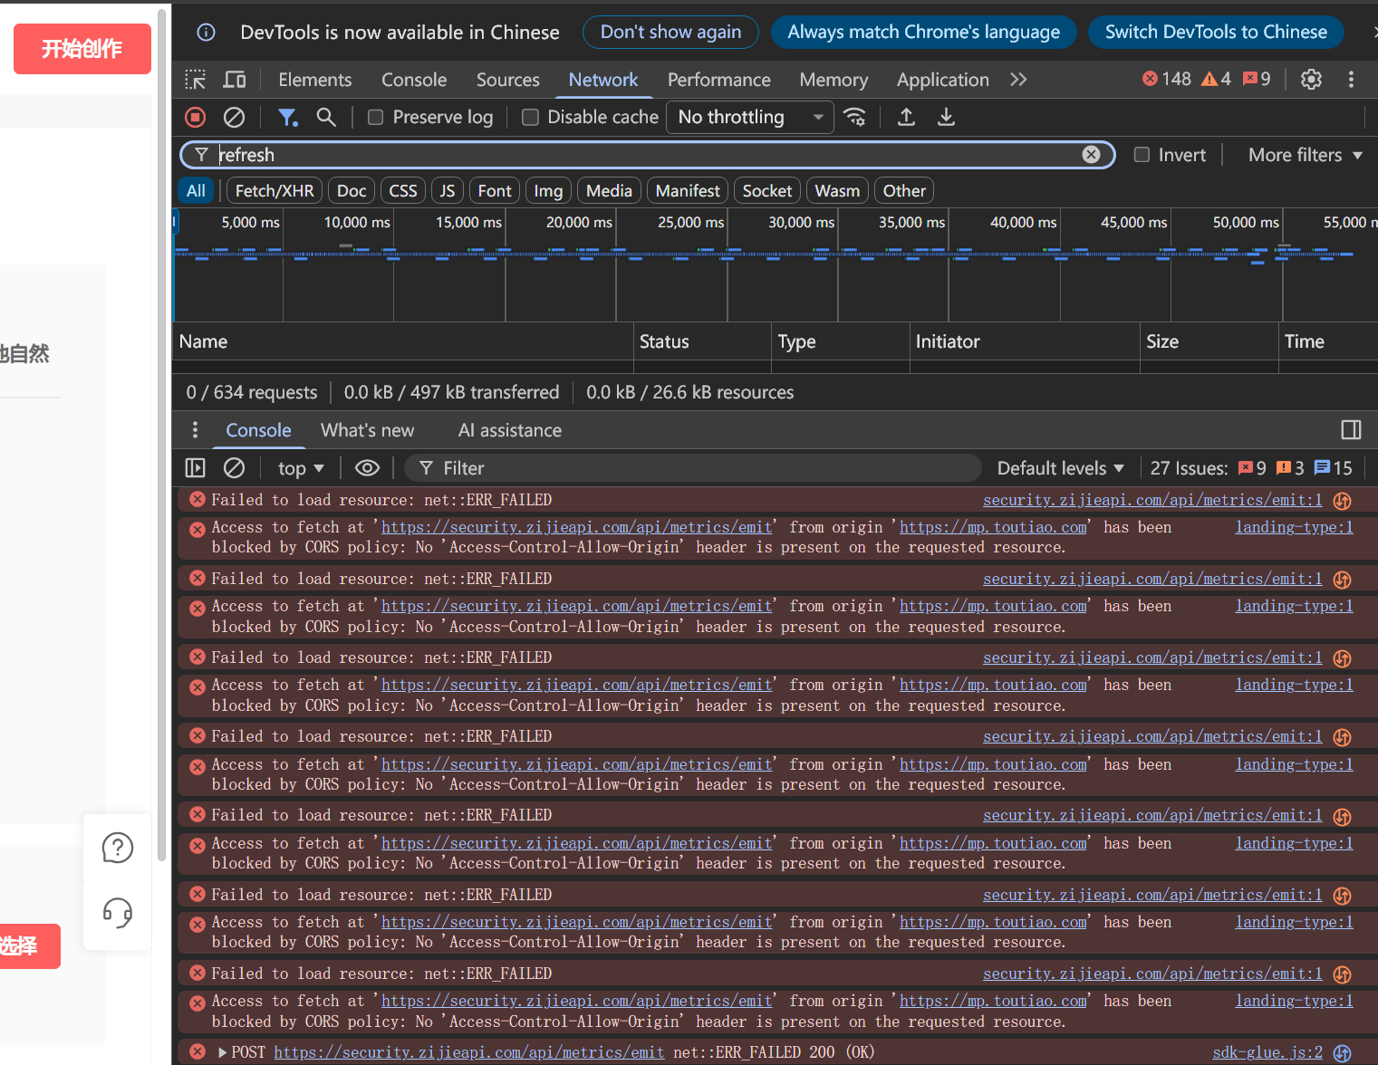Open the network search magnifier
The image size is (1378, 1065).
click(x=326, y=117)
